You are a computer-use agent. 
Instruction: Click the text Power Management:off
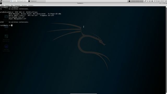pos(17,19)
